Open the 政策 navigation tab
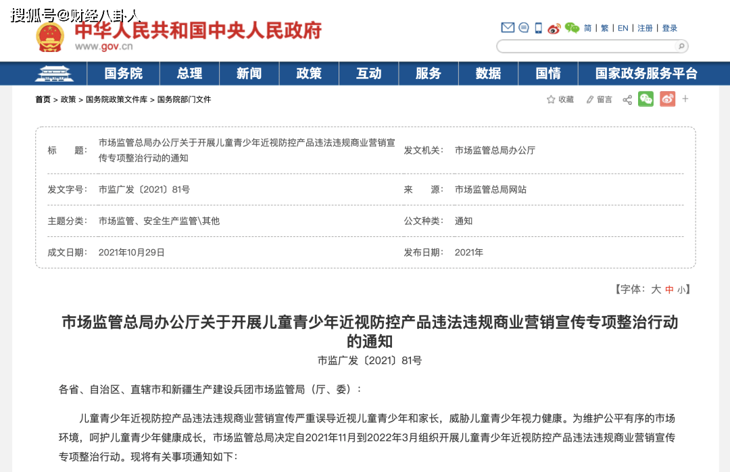 309,74
